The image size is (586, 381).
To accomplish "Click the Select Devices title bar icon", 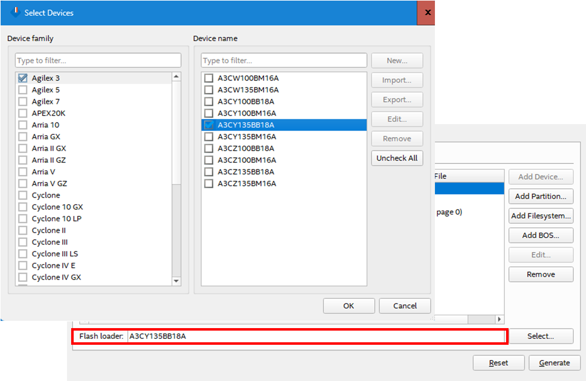I will (x=15, y=12).
